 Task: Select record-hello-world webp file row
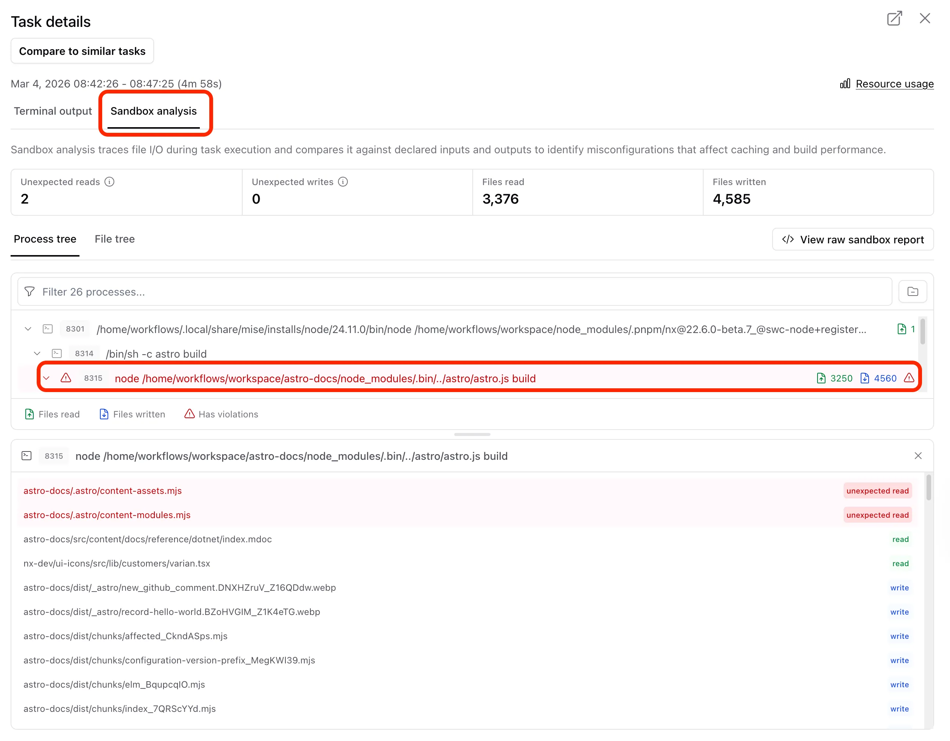(x=467, y=612)
